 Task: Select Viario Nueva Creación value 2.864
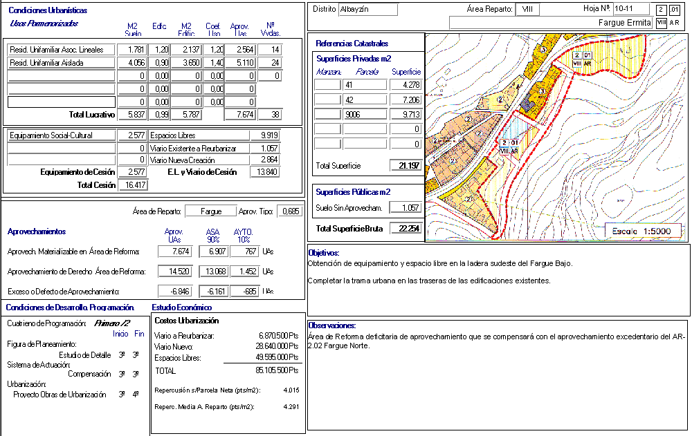(x=264, y=160)
